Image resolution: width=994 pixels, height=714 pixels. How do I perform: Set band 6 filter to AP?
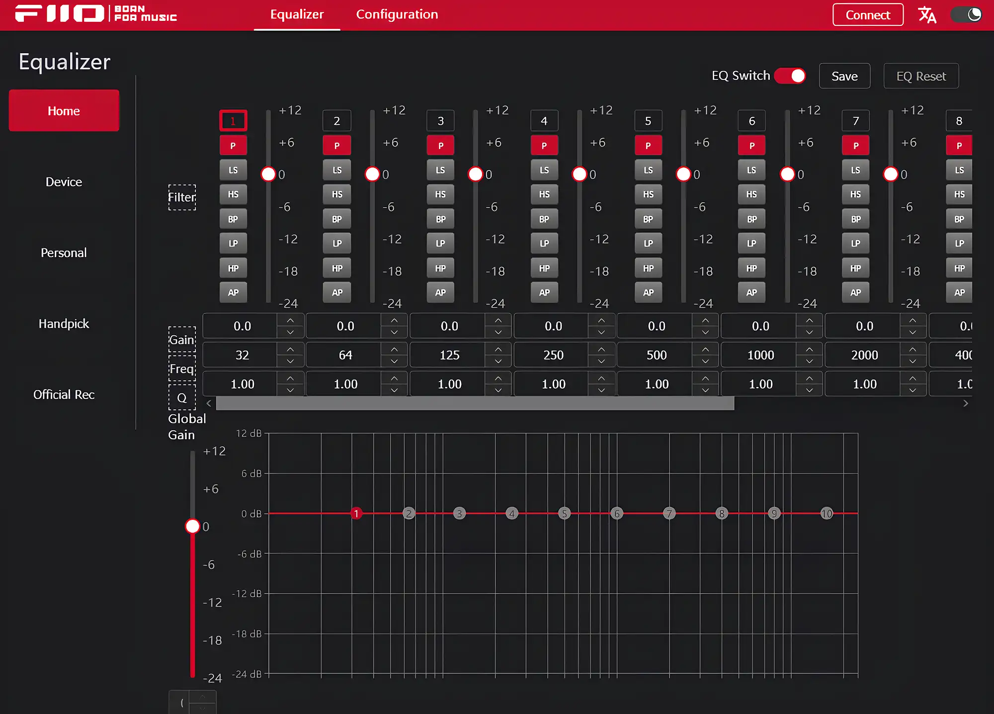(751, 293)
